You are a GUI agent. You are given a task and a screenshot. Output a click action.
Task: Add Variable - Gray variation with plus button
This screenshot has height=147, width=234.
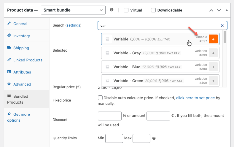213,53
